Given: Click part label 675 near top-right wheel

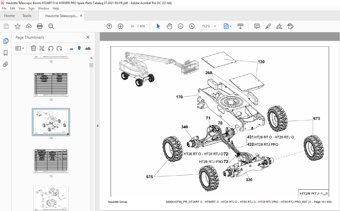Looking at the screenshot, I should [x=317, y=118].
